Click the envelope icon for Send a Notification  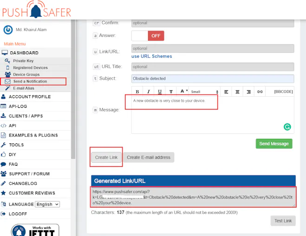(x=7, y=81)
